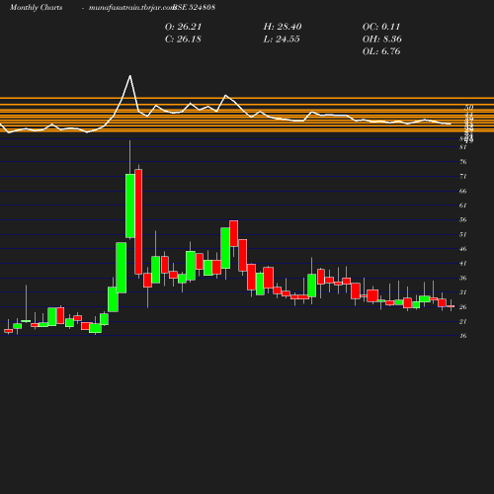Click the tallest green candle near the peak
The width and height of the screenshot is (494, 494).
point(130,206)
